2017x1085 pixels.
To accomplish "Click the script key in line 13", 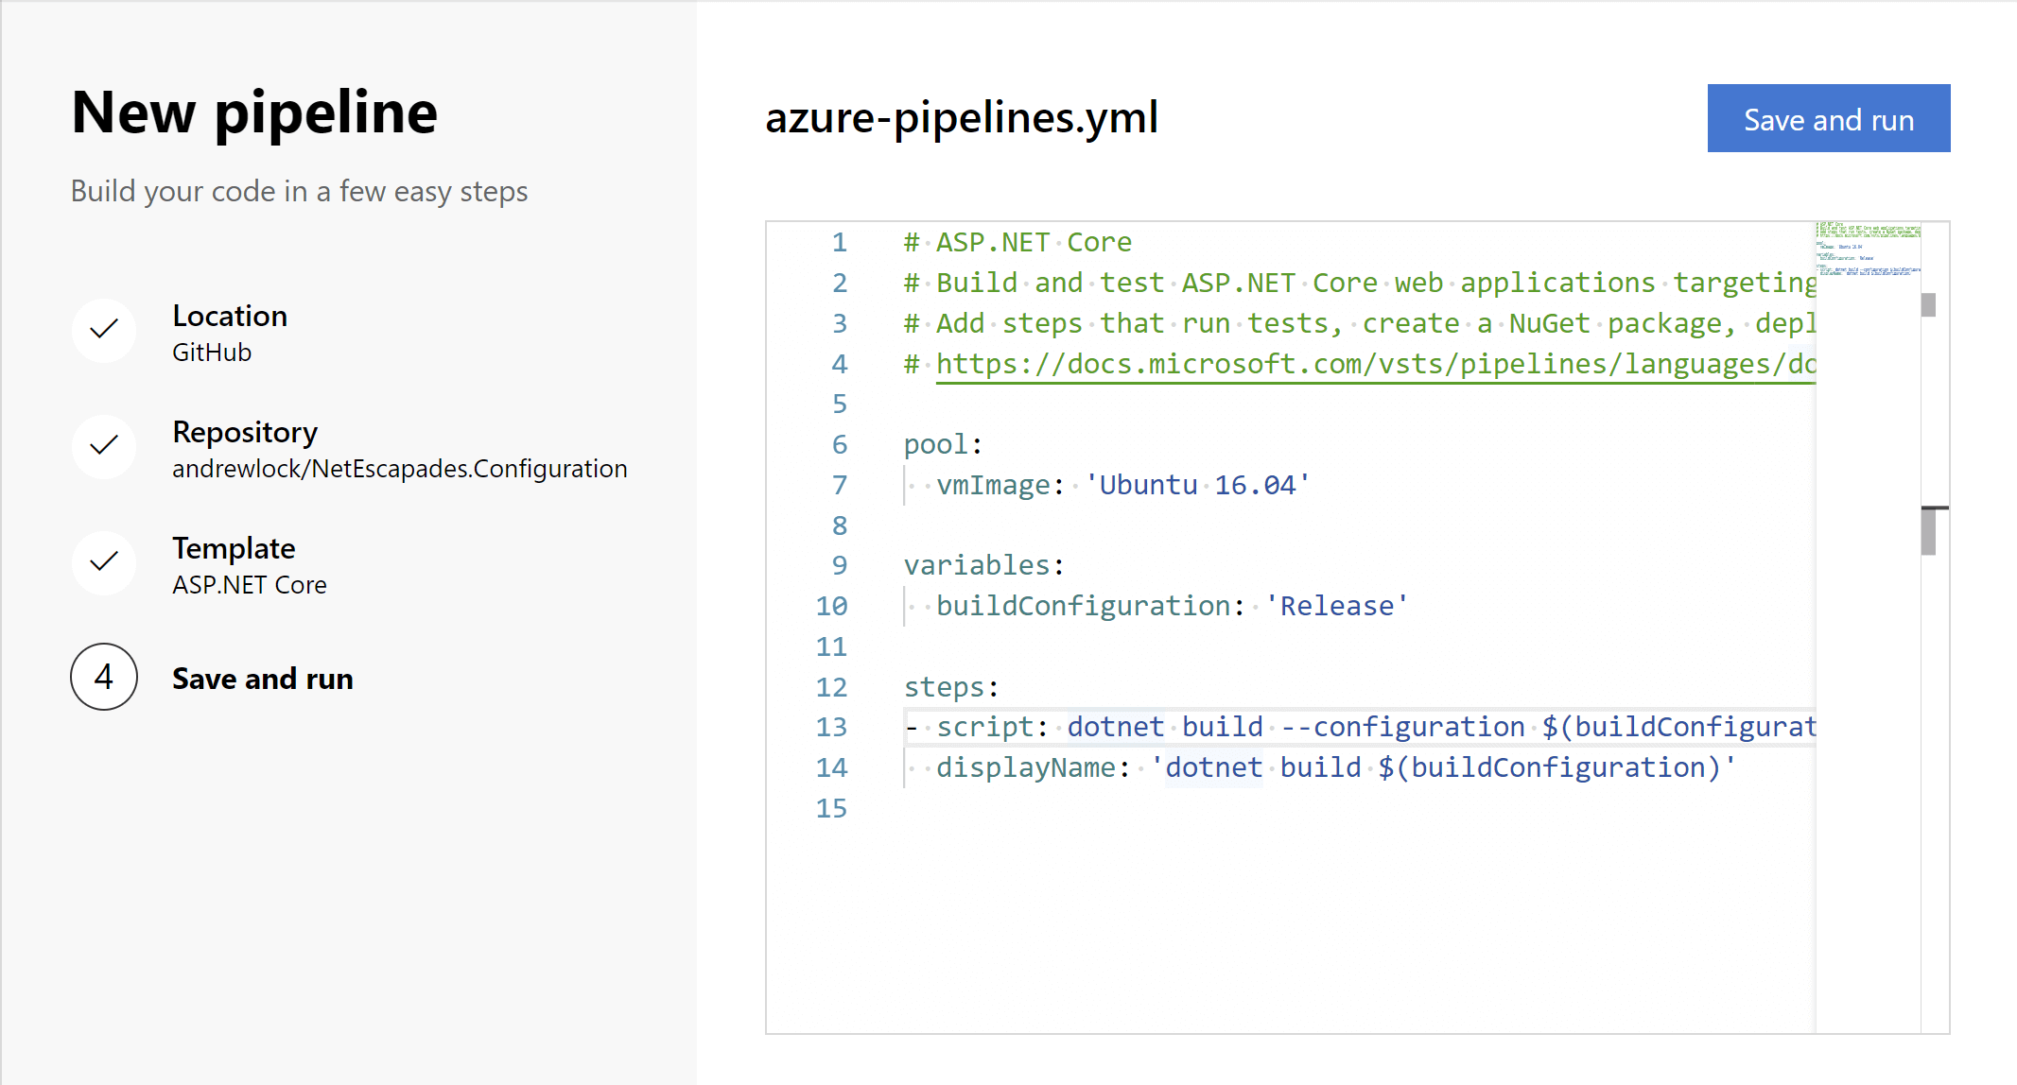I will click(984, 727).
